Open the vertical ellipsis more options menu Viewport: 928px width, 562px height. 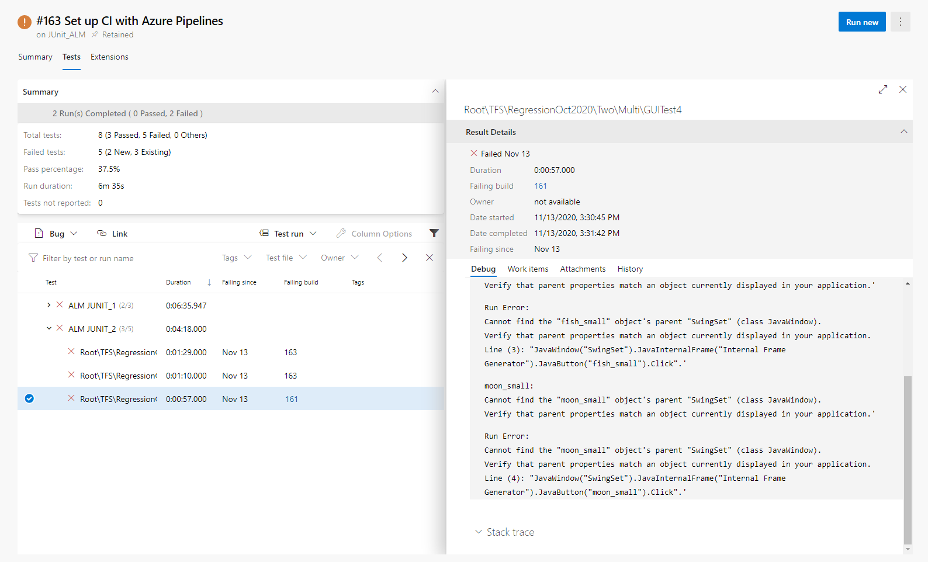[900, 22]
